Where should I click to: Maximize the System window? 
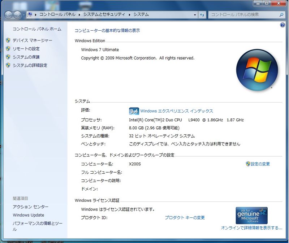[x=267, y=3]
